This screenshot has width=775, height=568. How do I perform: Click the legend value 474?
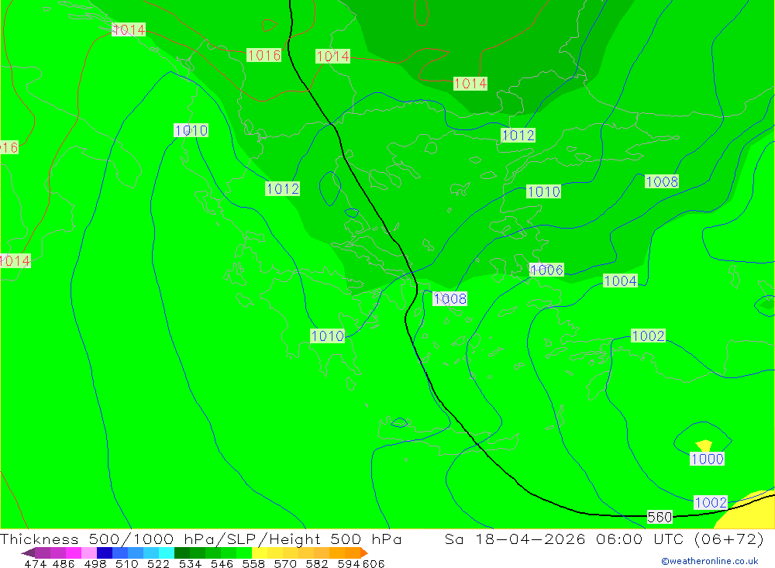[x=35, y=563]
